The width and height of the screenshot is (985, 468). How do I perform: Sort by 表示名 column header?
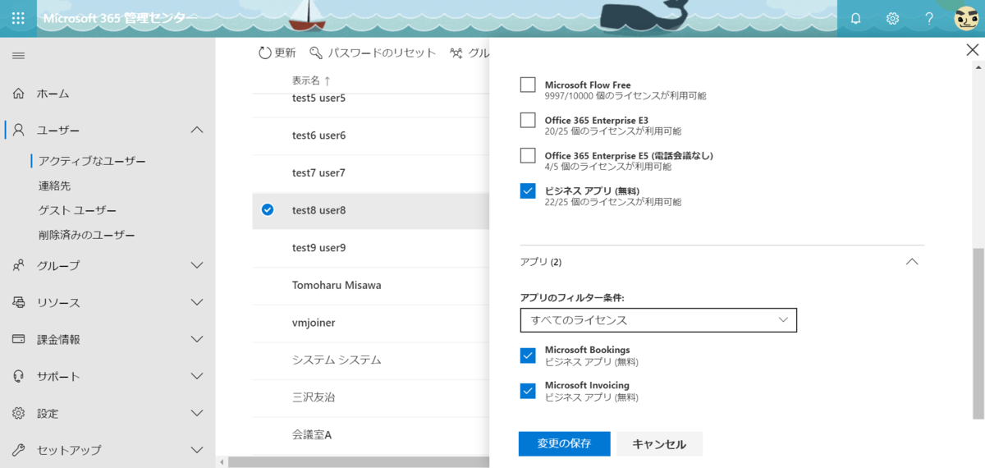(x=311, y=80)
